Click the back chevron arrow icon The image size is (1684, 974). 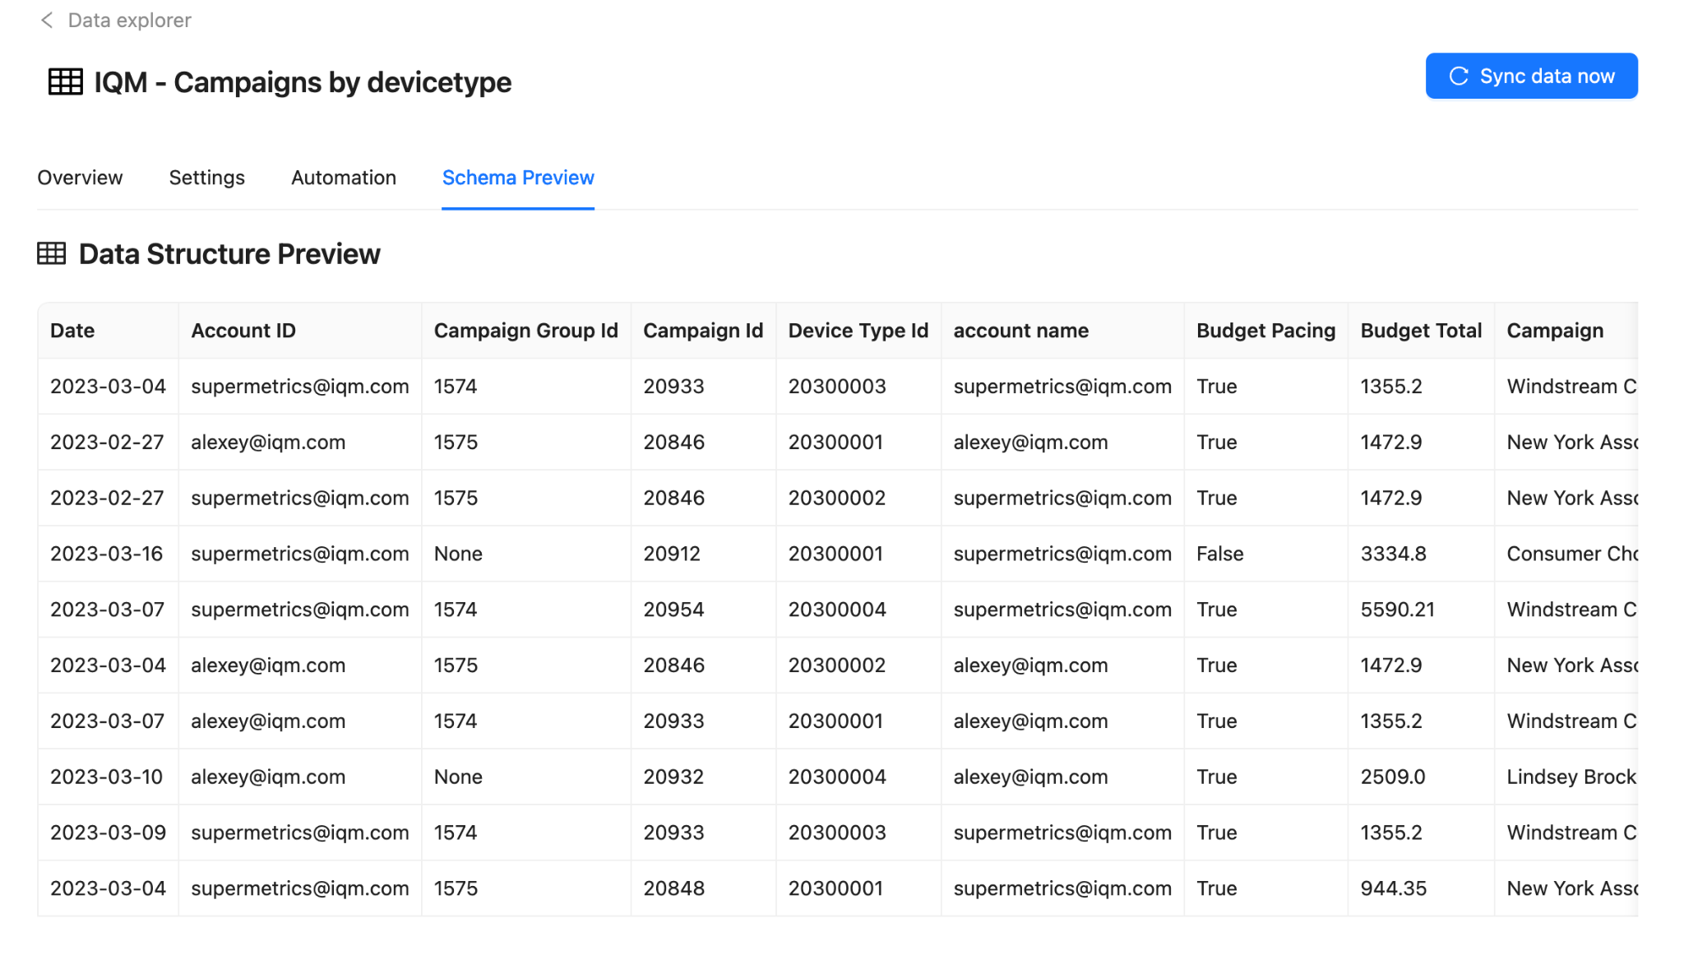(x=47, y=21)
